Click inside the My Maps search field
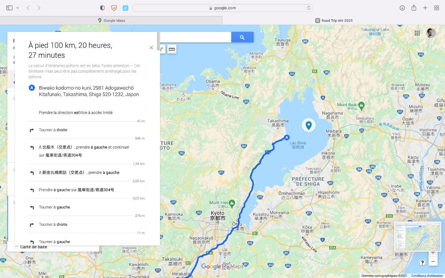Image resolution: width=445 pixels, height=278 pixels. point(196,37)
